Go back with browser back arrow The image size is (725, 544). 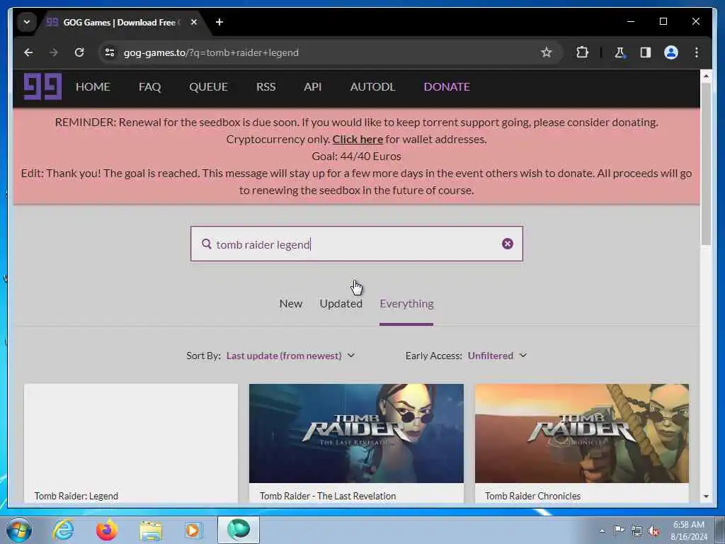tap(28, 52)
